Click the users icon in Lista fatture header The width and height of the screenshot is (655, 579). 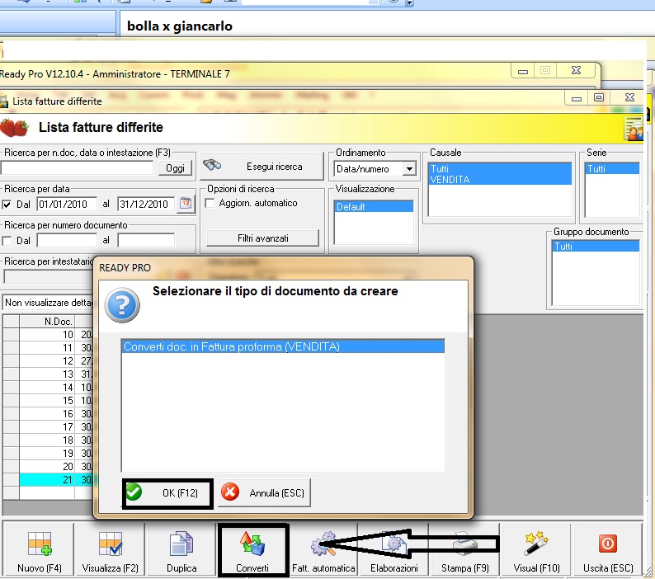point(634,129)
